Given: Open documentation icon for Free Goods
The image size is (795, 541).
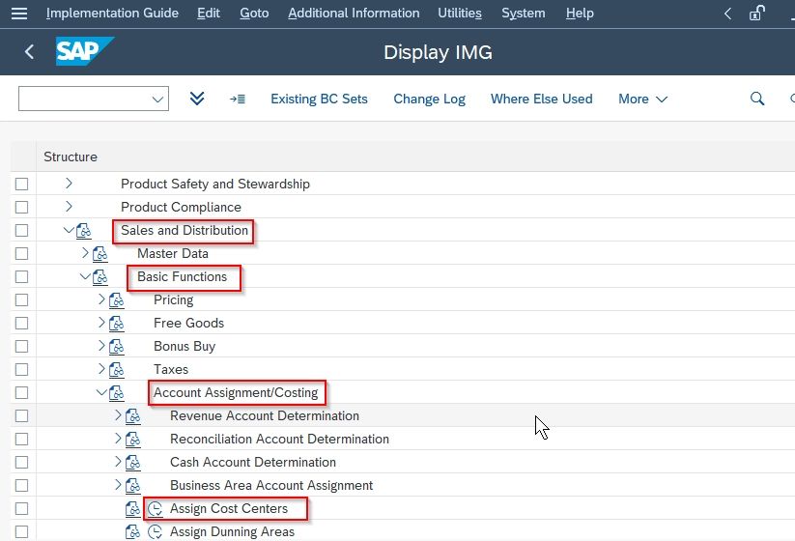Looking at the screenshot, I should [117, 324].
